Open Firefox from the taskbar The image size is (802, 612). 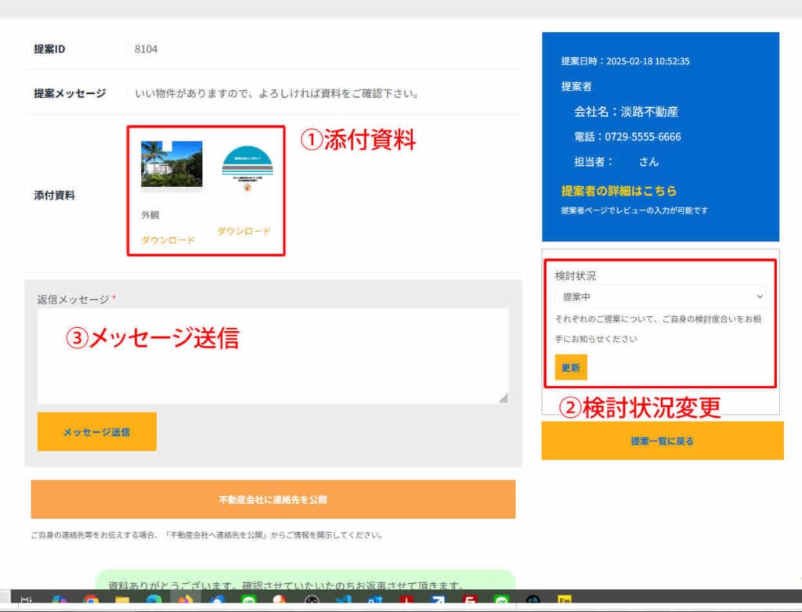click(185, 603)
